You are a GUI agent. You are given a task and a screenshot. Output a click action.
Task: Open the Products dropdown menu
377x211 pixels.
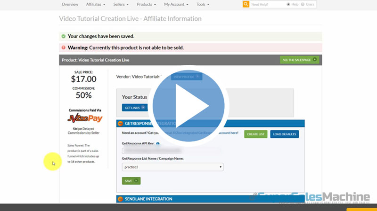click(146, 4)
